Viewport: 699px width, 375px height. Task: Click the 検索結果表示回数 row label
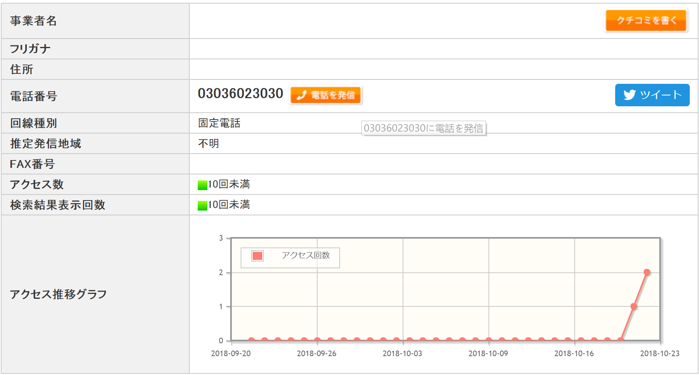58,205
